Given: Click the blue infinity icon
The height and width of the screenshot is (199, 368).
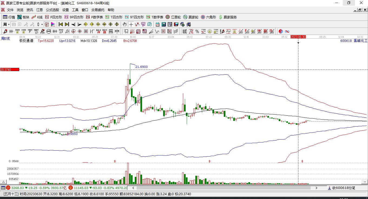Looking at the screenshot, I should click(x=287, y=31).
